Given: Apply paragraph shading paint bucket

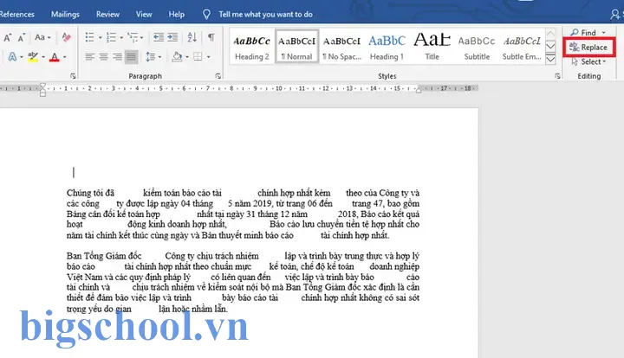Looking at the screenshot, I should coord(177,57).
